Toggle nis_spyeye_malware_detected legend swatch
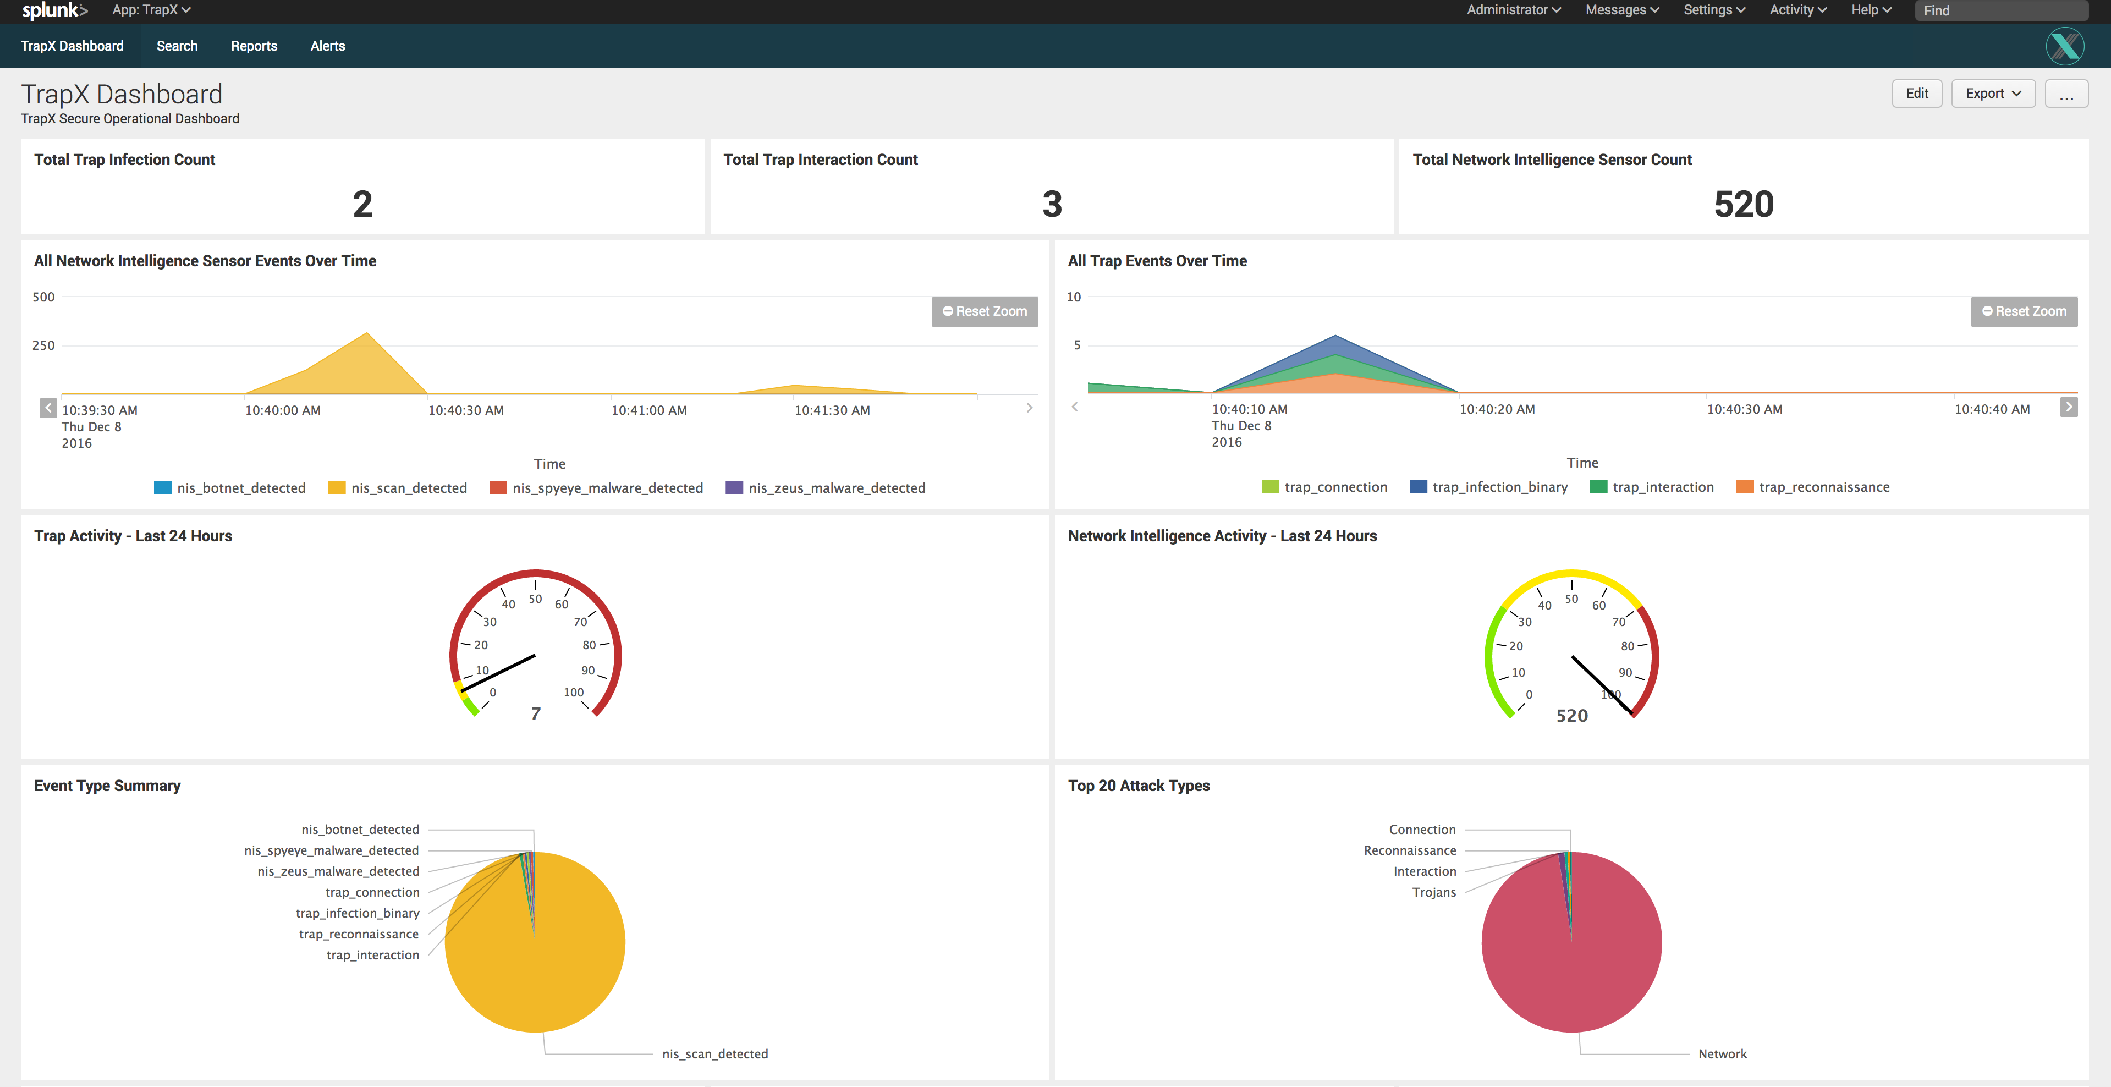 497,488
